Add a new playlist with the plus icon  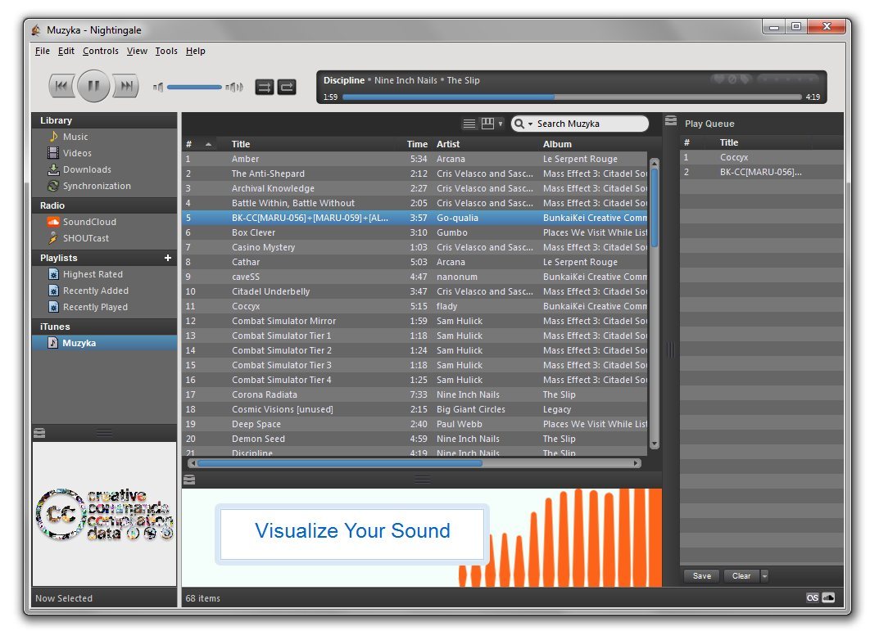pyautogui.click(x=168, y=258)
